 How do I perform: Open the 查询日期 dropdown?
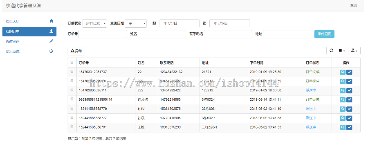pyautogui.click(x=136, y=23)
